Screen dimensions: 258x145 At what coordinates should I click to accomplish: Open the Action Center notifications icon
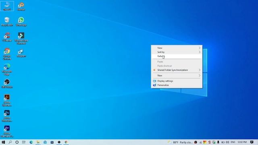point(252,142)
